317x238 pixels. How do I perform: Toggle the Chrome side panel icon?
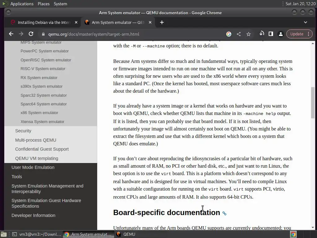pyautogui.click(x=271, y=34)
